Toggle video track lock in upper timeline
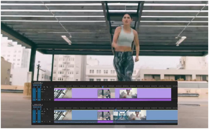This screenshot has height=129, width=209. (37, 91)
